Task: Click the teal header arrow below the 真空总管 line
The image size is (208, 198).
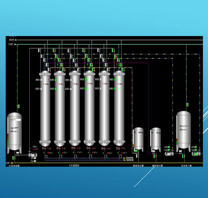Action: click(x=15, y=45)
